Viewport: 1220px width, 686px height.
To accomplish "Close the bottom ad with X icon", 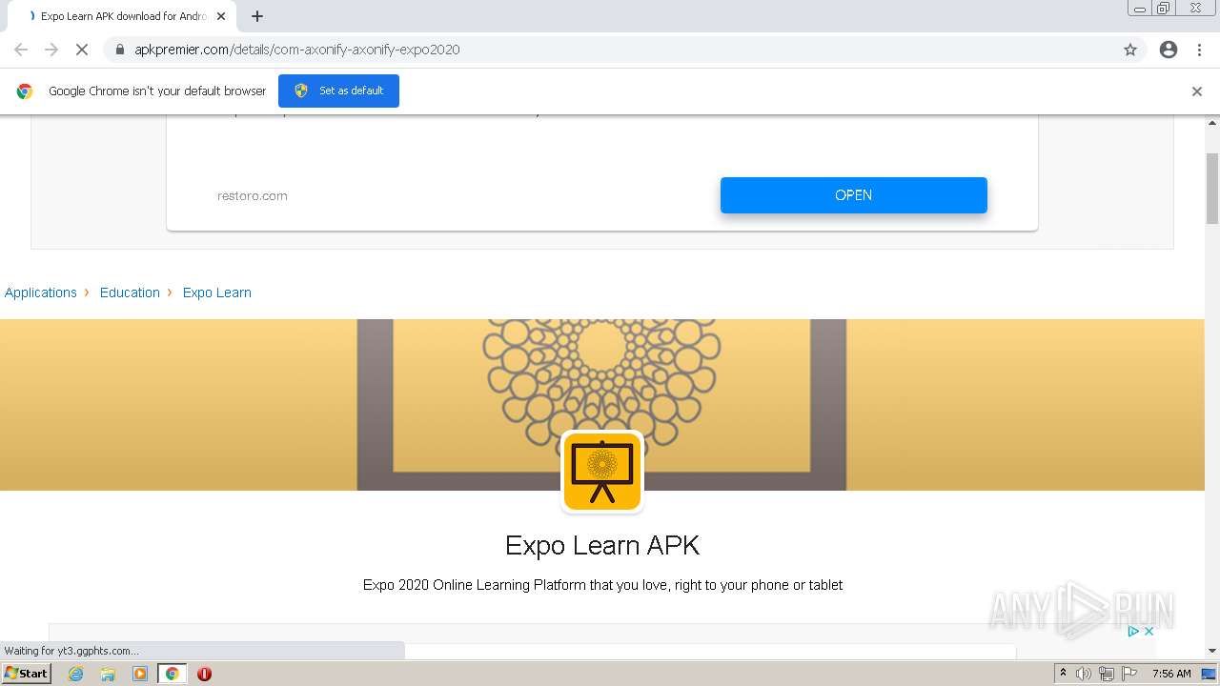I will click(x=1149, y=631).
